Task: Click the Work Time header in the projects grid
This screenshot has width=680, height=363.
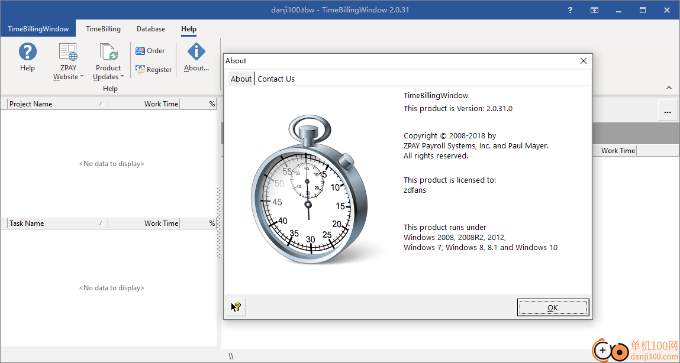Action: (x=144, y=104)
